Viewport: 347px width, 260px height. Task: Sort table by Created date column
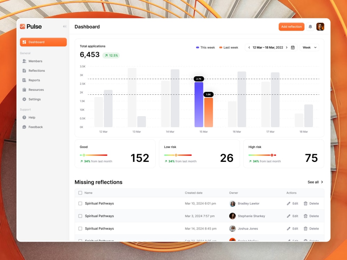194,193
